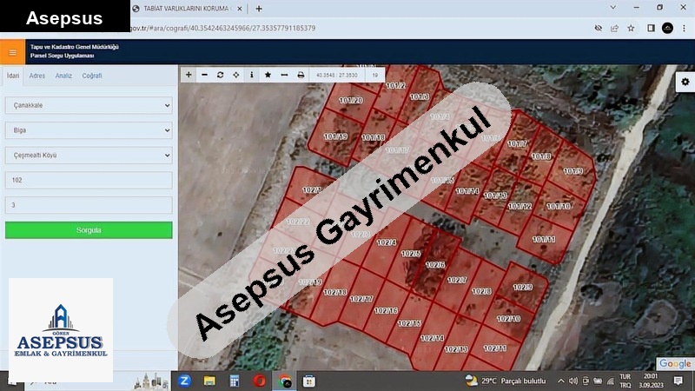Click the block number field containing 102
This screenshot has height=391, width=695.
click(x=89, y=181)
